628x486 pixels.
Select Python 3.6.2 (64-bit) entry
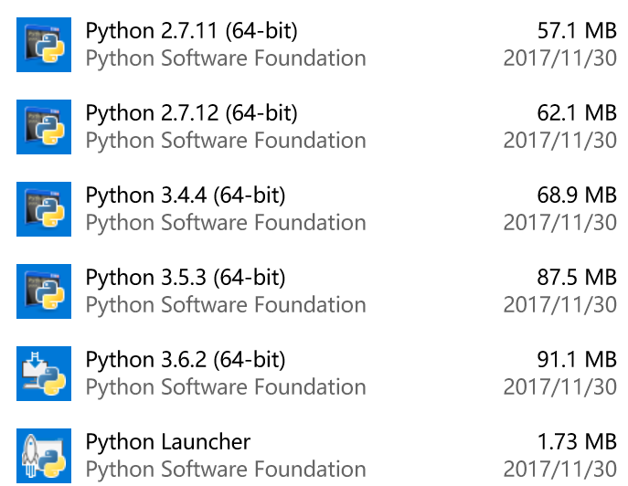[x=316, y=374]
